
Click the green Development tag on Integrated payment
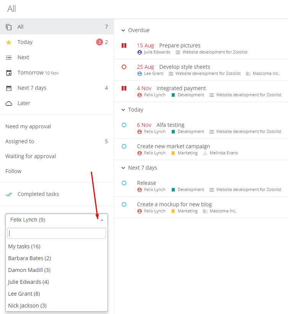(x=173, y=95)
